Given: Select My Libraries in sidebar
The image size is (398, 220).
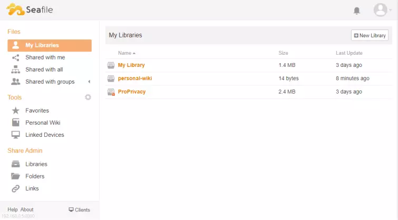Looking at the screenshot, I should (x=50, y=45).
